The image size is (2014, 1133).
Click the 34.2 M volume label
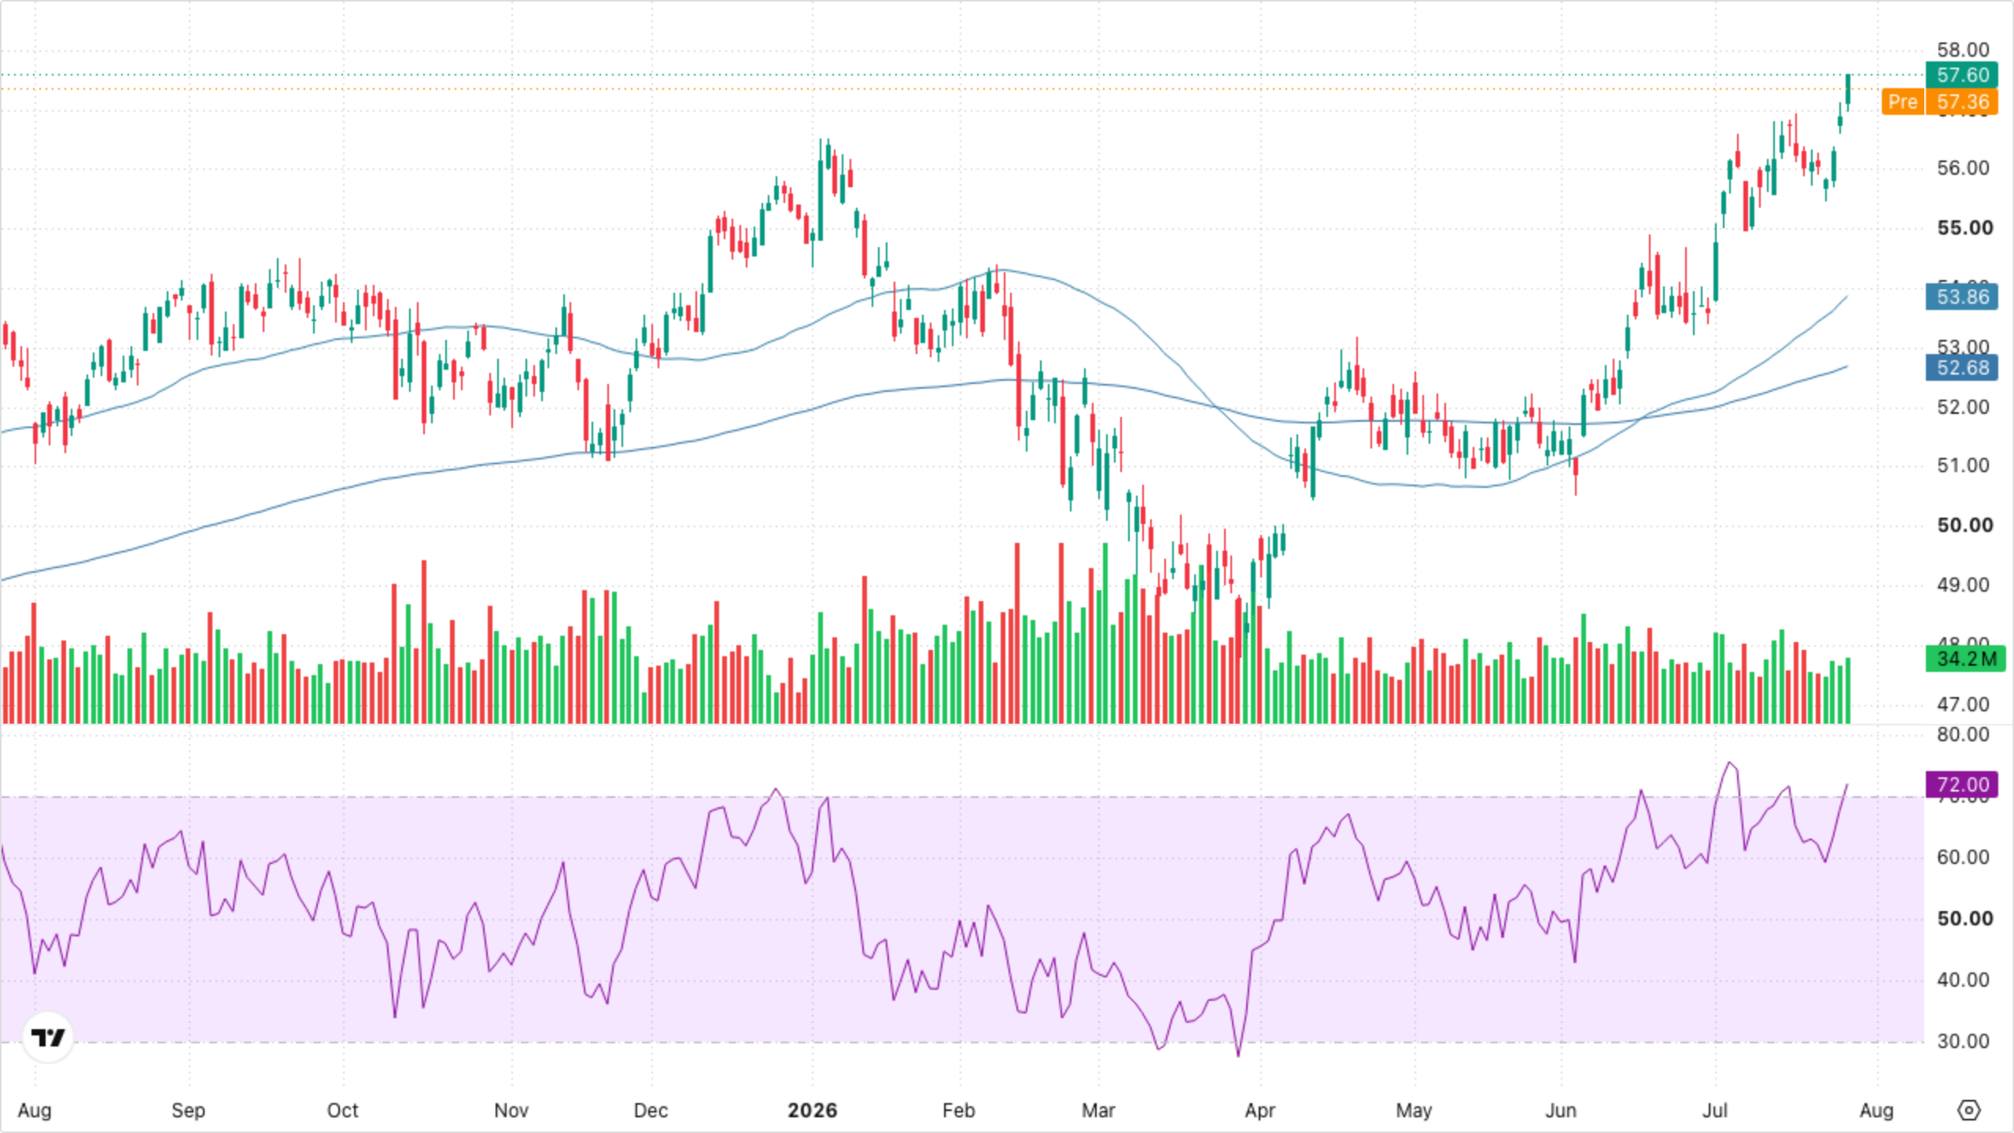1965,659
